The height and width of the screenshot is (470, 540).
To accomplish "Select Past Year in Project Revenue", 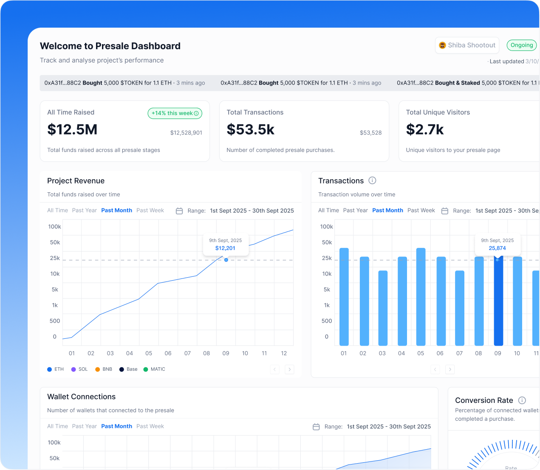I will pyautogui.click(x=85, y=211).
